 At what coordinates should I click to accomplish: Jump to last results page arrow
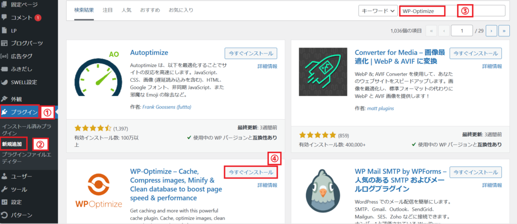point(504,31)
